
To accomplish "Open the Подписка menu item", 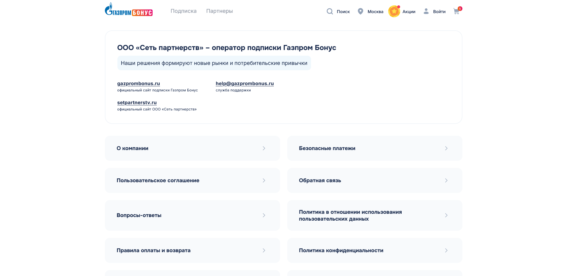I will pos(183,11).
